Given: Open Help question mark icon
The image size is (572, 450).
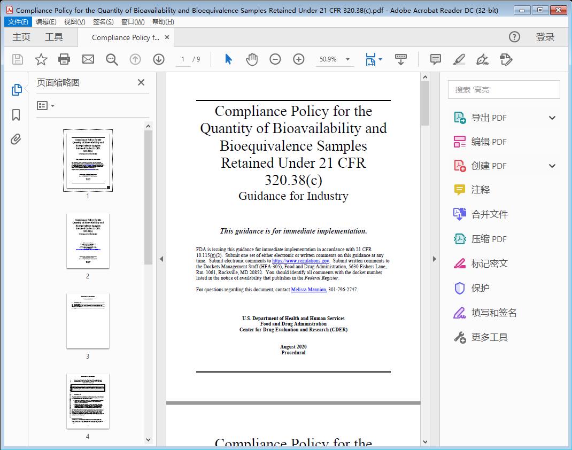Looking at the screenshot, I should click(x=514, y=37).
